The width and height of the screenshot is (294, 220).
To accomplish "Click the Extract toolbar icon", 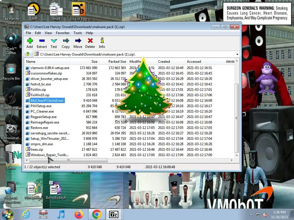I will [42, 41].
